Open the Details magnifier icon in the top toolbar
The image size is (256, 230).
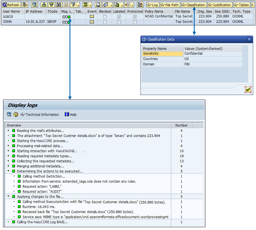pyautogui.click(x=34, y=5)
